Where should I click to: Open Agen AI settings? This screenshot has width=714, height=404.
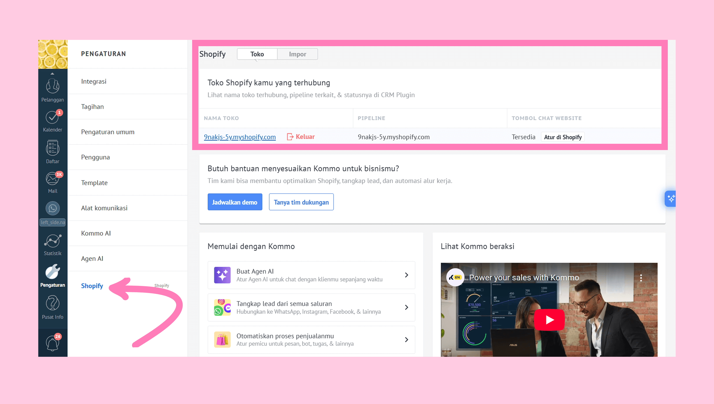127,258
